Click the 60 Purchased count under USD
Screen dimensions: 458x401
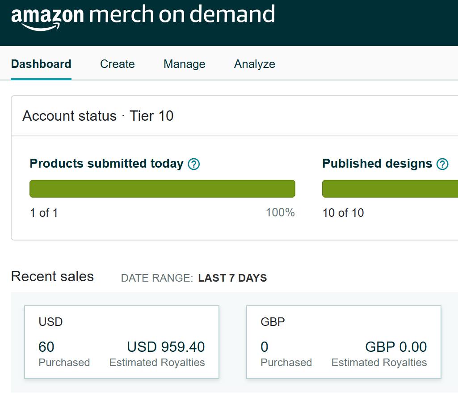point(46,347)
